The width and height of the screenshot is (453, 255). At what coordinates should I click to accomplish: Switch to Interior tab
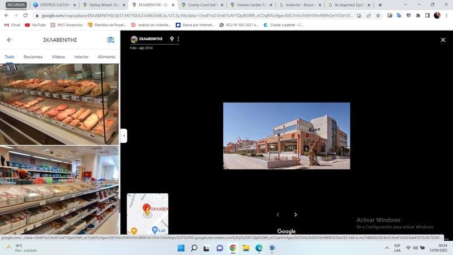(x=82, y=57)
